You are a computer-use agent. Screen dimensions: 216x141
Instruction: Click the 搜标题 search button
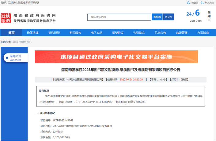coord(157,17)
